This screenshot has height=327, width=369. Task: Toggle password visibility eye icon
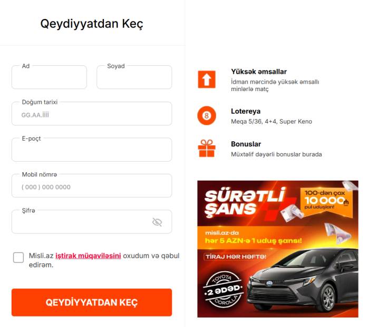[x=157, y=222]
